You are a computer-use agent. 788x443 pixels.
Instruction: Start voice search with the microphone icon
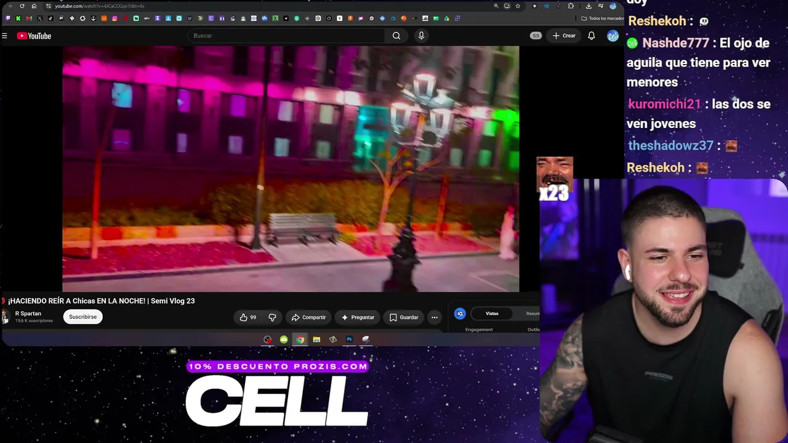click(421, 36)
